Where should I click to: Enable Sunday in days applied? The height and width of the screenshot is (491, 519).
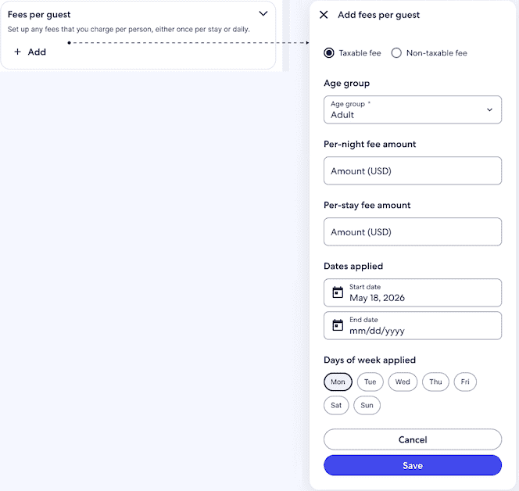click(367, 406)
